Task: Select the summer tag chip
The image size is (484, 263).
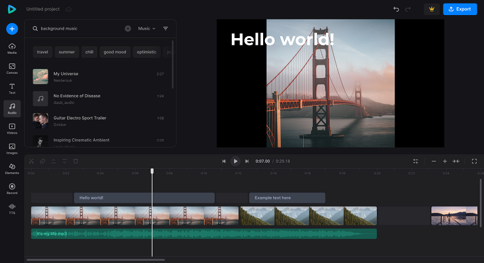Action: click(x=67, y=52)
